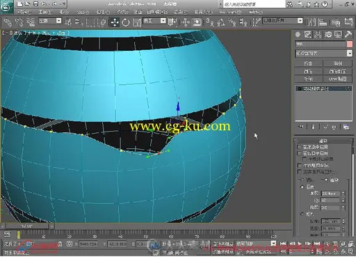The height and width of the screenshot is (257, 356).
Task: Switch to the Create command panel tab
Action: [298, 35]
